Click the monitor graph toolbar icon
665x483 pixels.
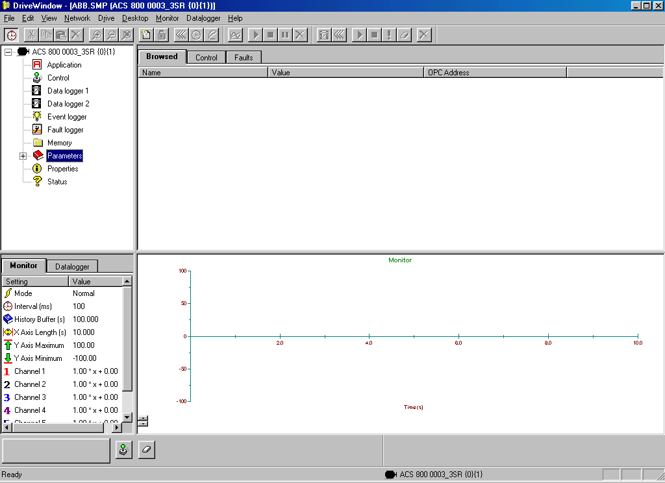click(235, 35)
